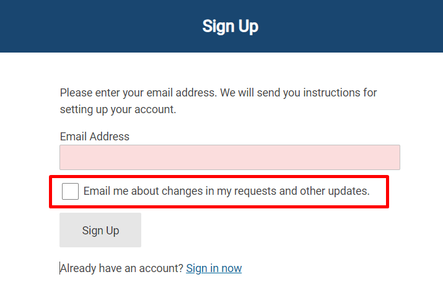Click the 'Email me about changes' checkbox label

226,191
